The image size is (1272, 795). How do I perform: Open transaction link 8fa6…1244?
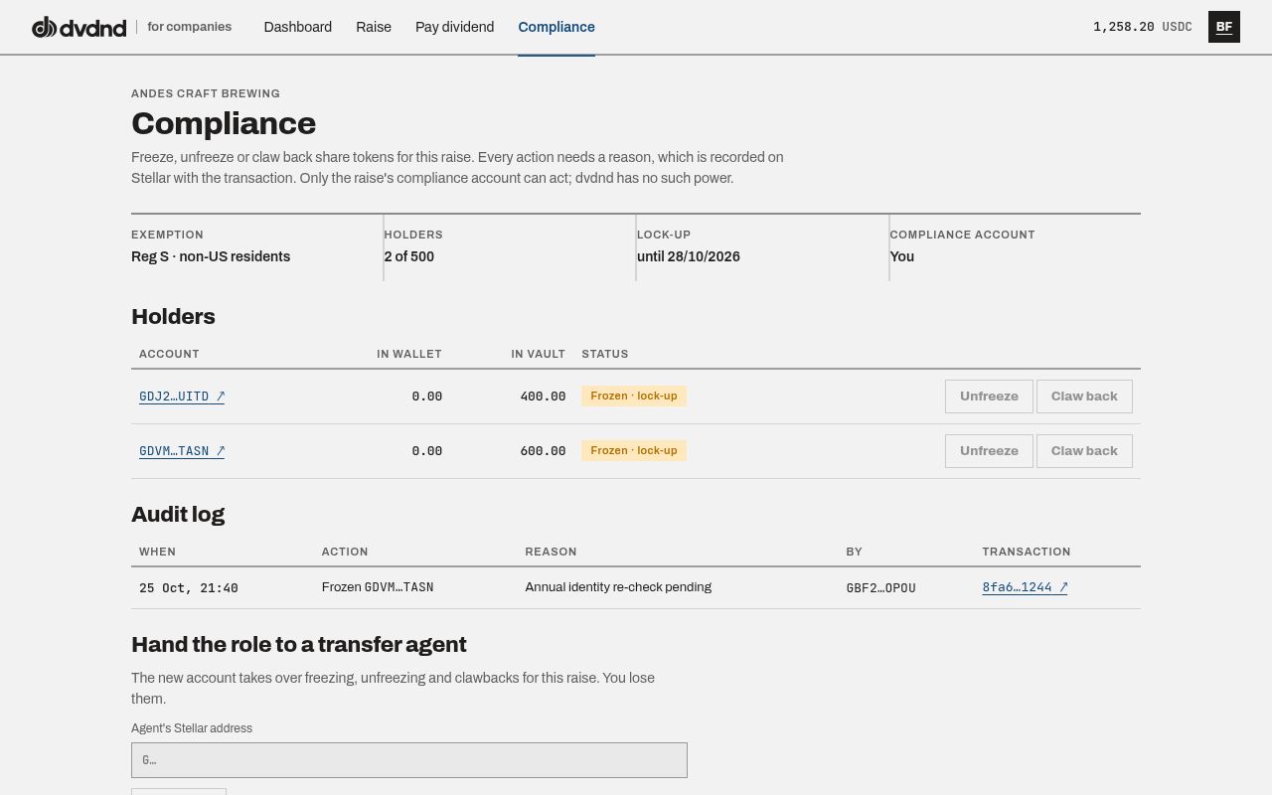coord(1025,587)
